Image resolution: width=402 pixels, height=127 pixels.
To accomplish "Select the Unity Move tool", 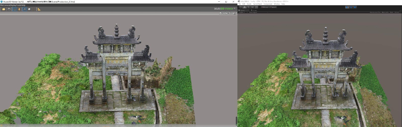I will coord(244,7).
